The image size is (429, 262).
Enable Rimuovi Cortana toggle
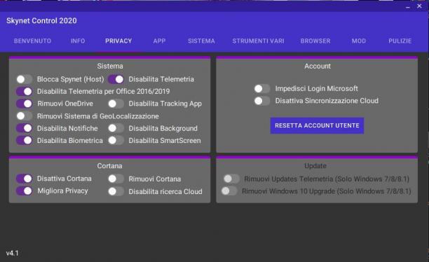pyautogui.click(x=116, y=179)
